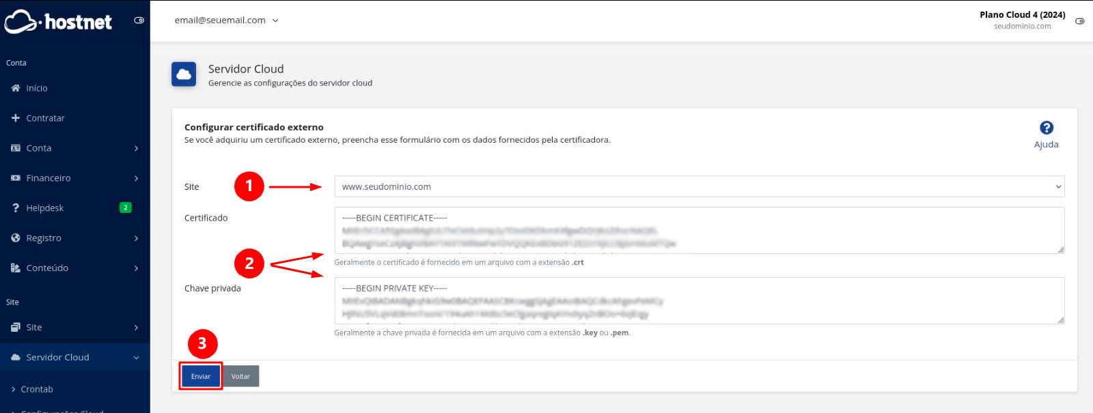Click inside the Chave privada text area
1093x413 pixels.
click(x=699, y=301)
